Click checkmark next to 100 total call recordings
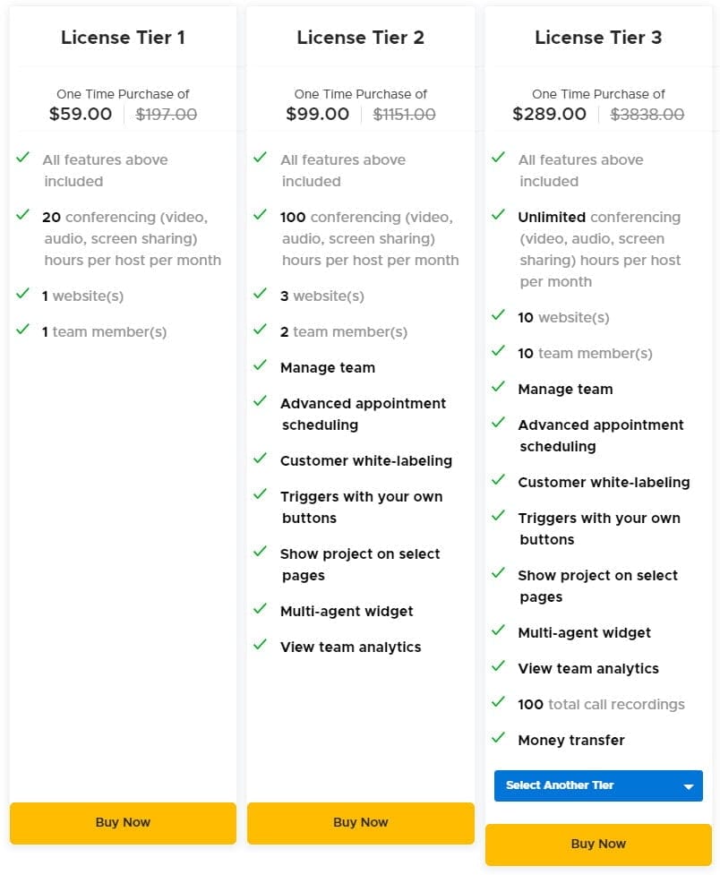 tap(499, 702)
